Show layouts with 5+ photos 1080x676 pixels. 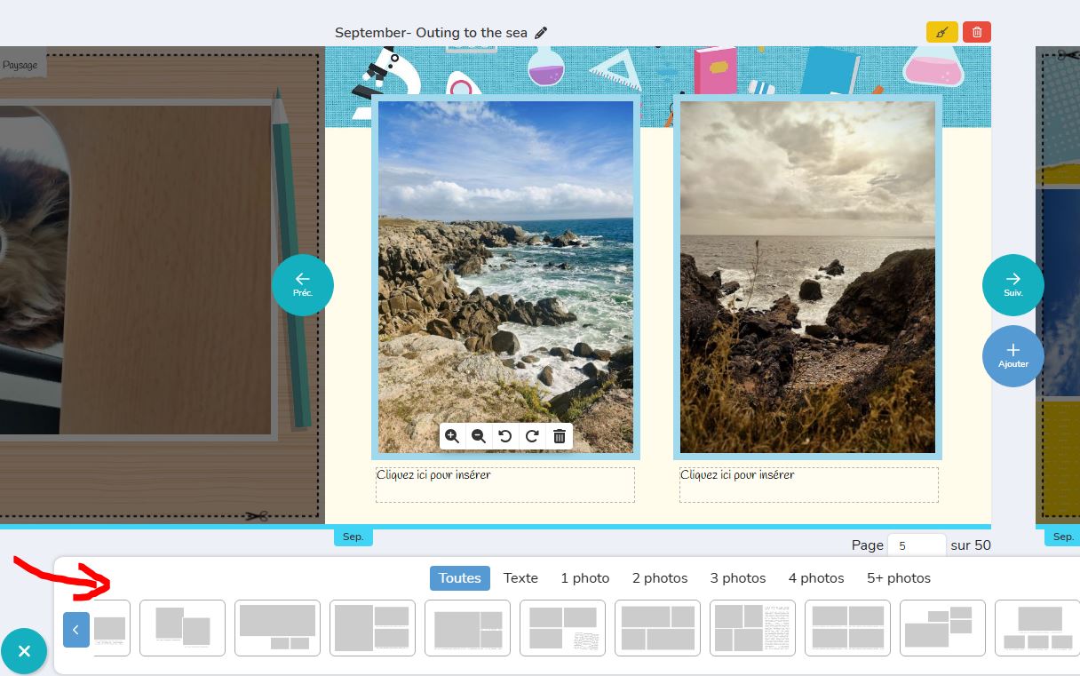coord(898,578)
